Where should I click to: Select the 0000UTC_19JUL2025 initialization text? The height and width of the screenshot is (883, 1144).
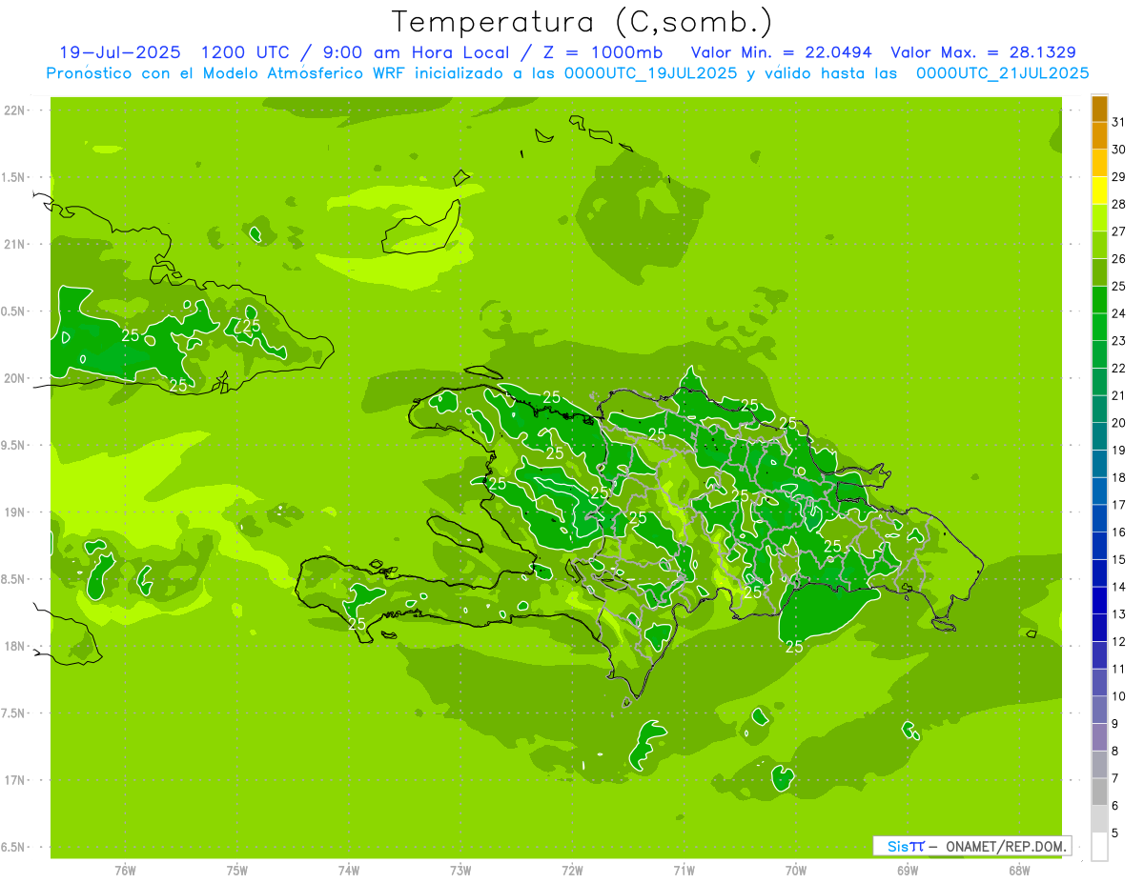pos(651,73)
